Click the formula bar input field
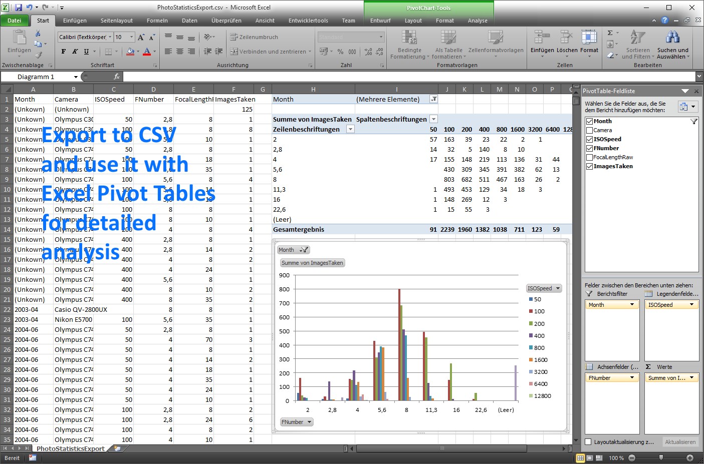 tap(409, 77)
